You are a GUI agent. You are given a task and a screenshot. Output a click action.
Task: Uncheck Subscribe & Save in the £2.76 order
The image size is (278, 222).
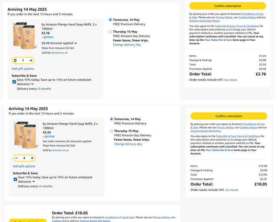(14, 82)
